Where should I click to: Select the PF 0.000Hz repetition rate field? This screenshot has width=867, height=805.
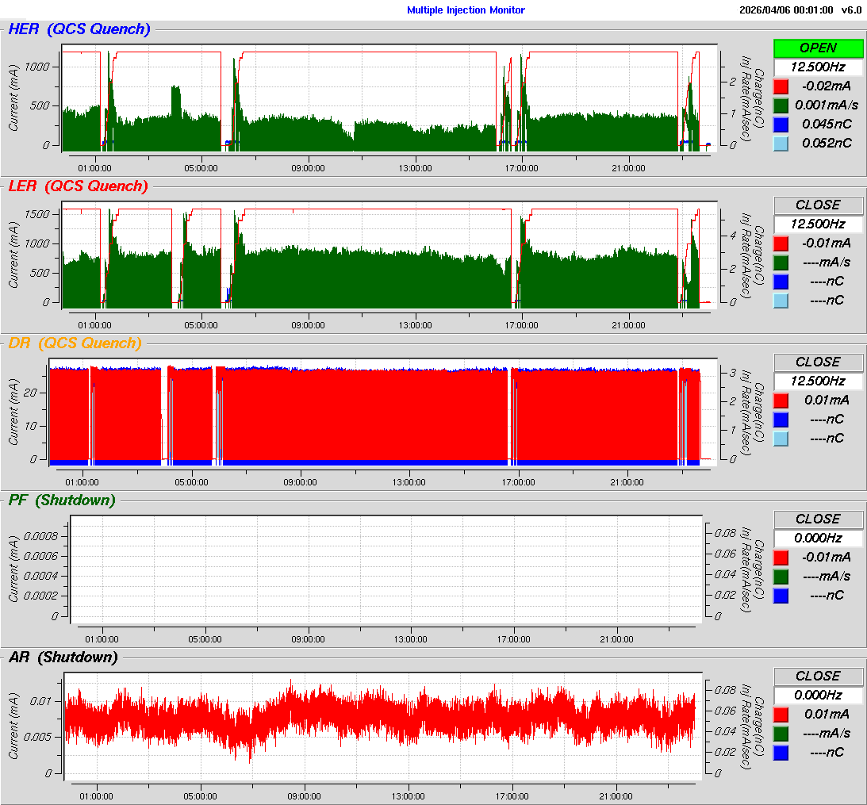pyautogui.click(x=818, y=538)
